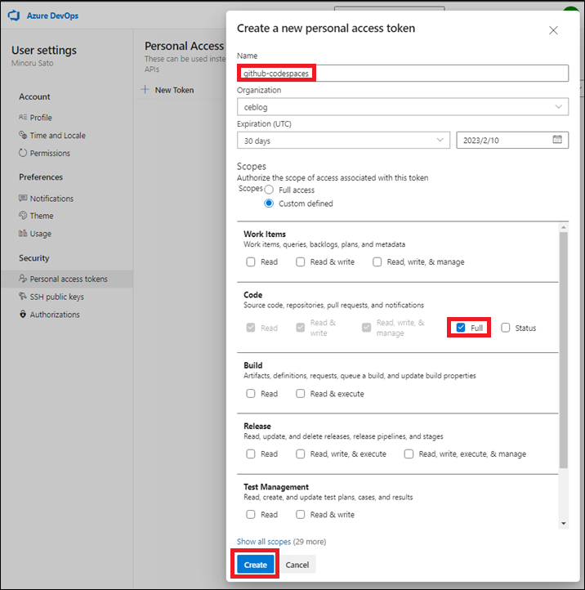Click the Notifications icon
Screen dimensions: 585x590
[23, 198]
